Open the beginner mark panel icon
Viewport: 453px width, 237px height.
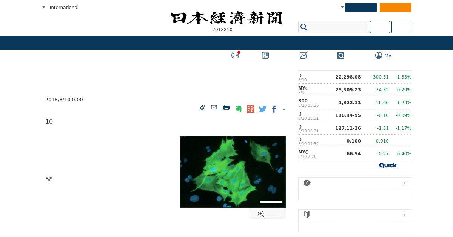coord(307,215)
